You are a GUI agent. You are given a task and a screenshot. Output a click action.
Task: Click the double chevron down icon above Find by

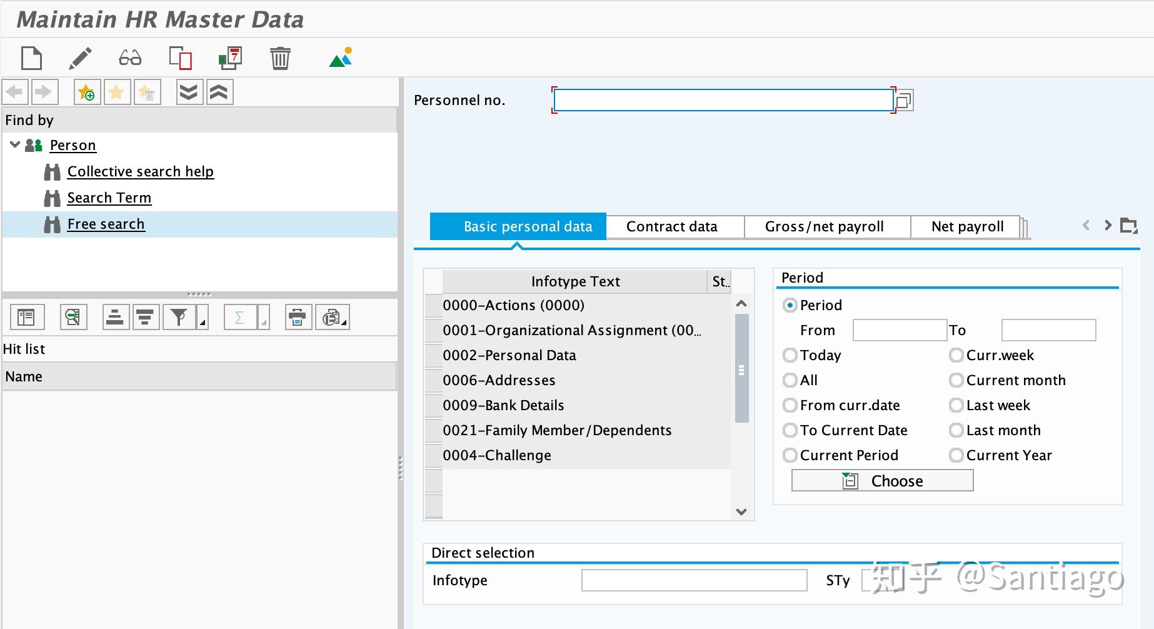(189, 92)
